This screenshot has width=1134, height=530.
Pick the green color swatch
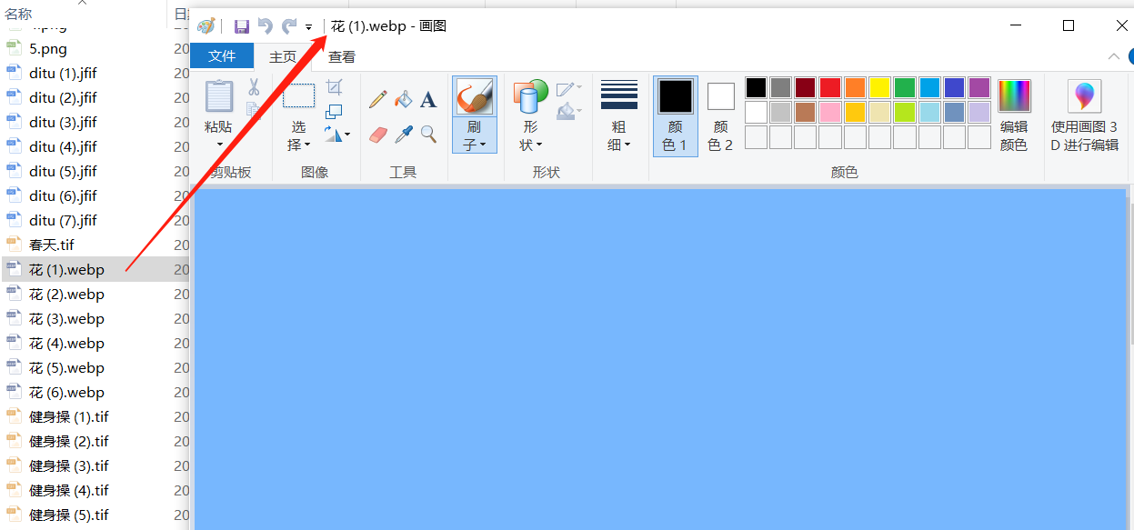point(904,87)
